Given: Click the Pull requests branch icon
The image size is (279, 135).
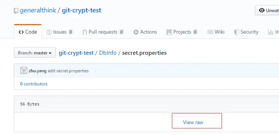Looking at the screenshot, I should (x=84, y=32).
